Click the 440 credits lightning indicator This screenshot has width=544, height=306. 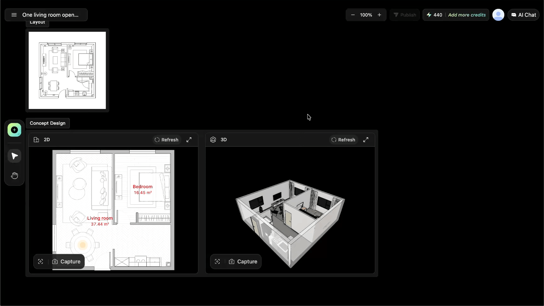point(434,15)
